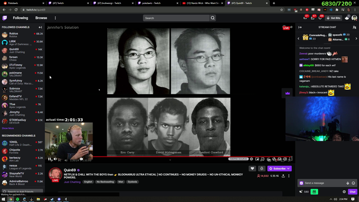Open the top nav more options dots
This screenshot has width=359, height=202.
(55, 18)
